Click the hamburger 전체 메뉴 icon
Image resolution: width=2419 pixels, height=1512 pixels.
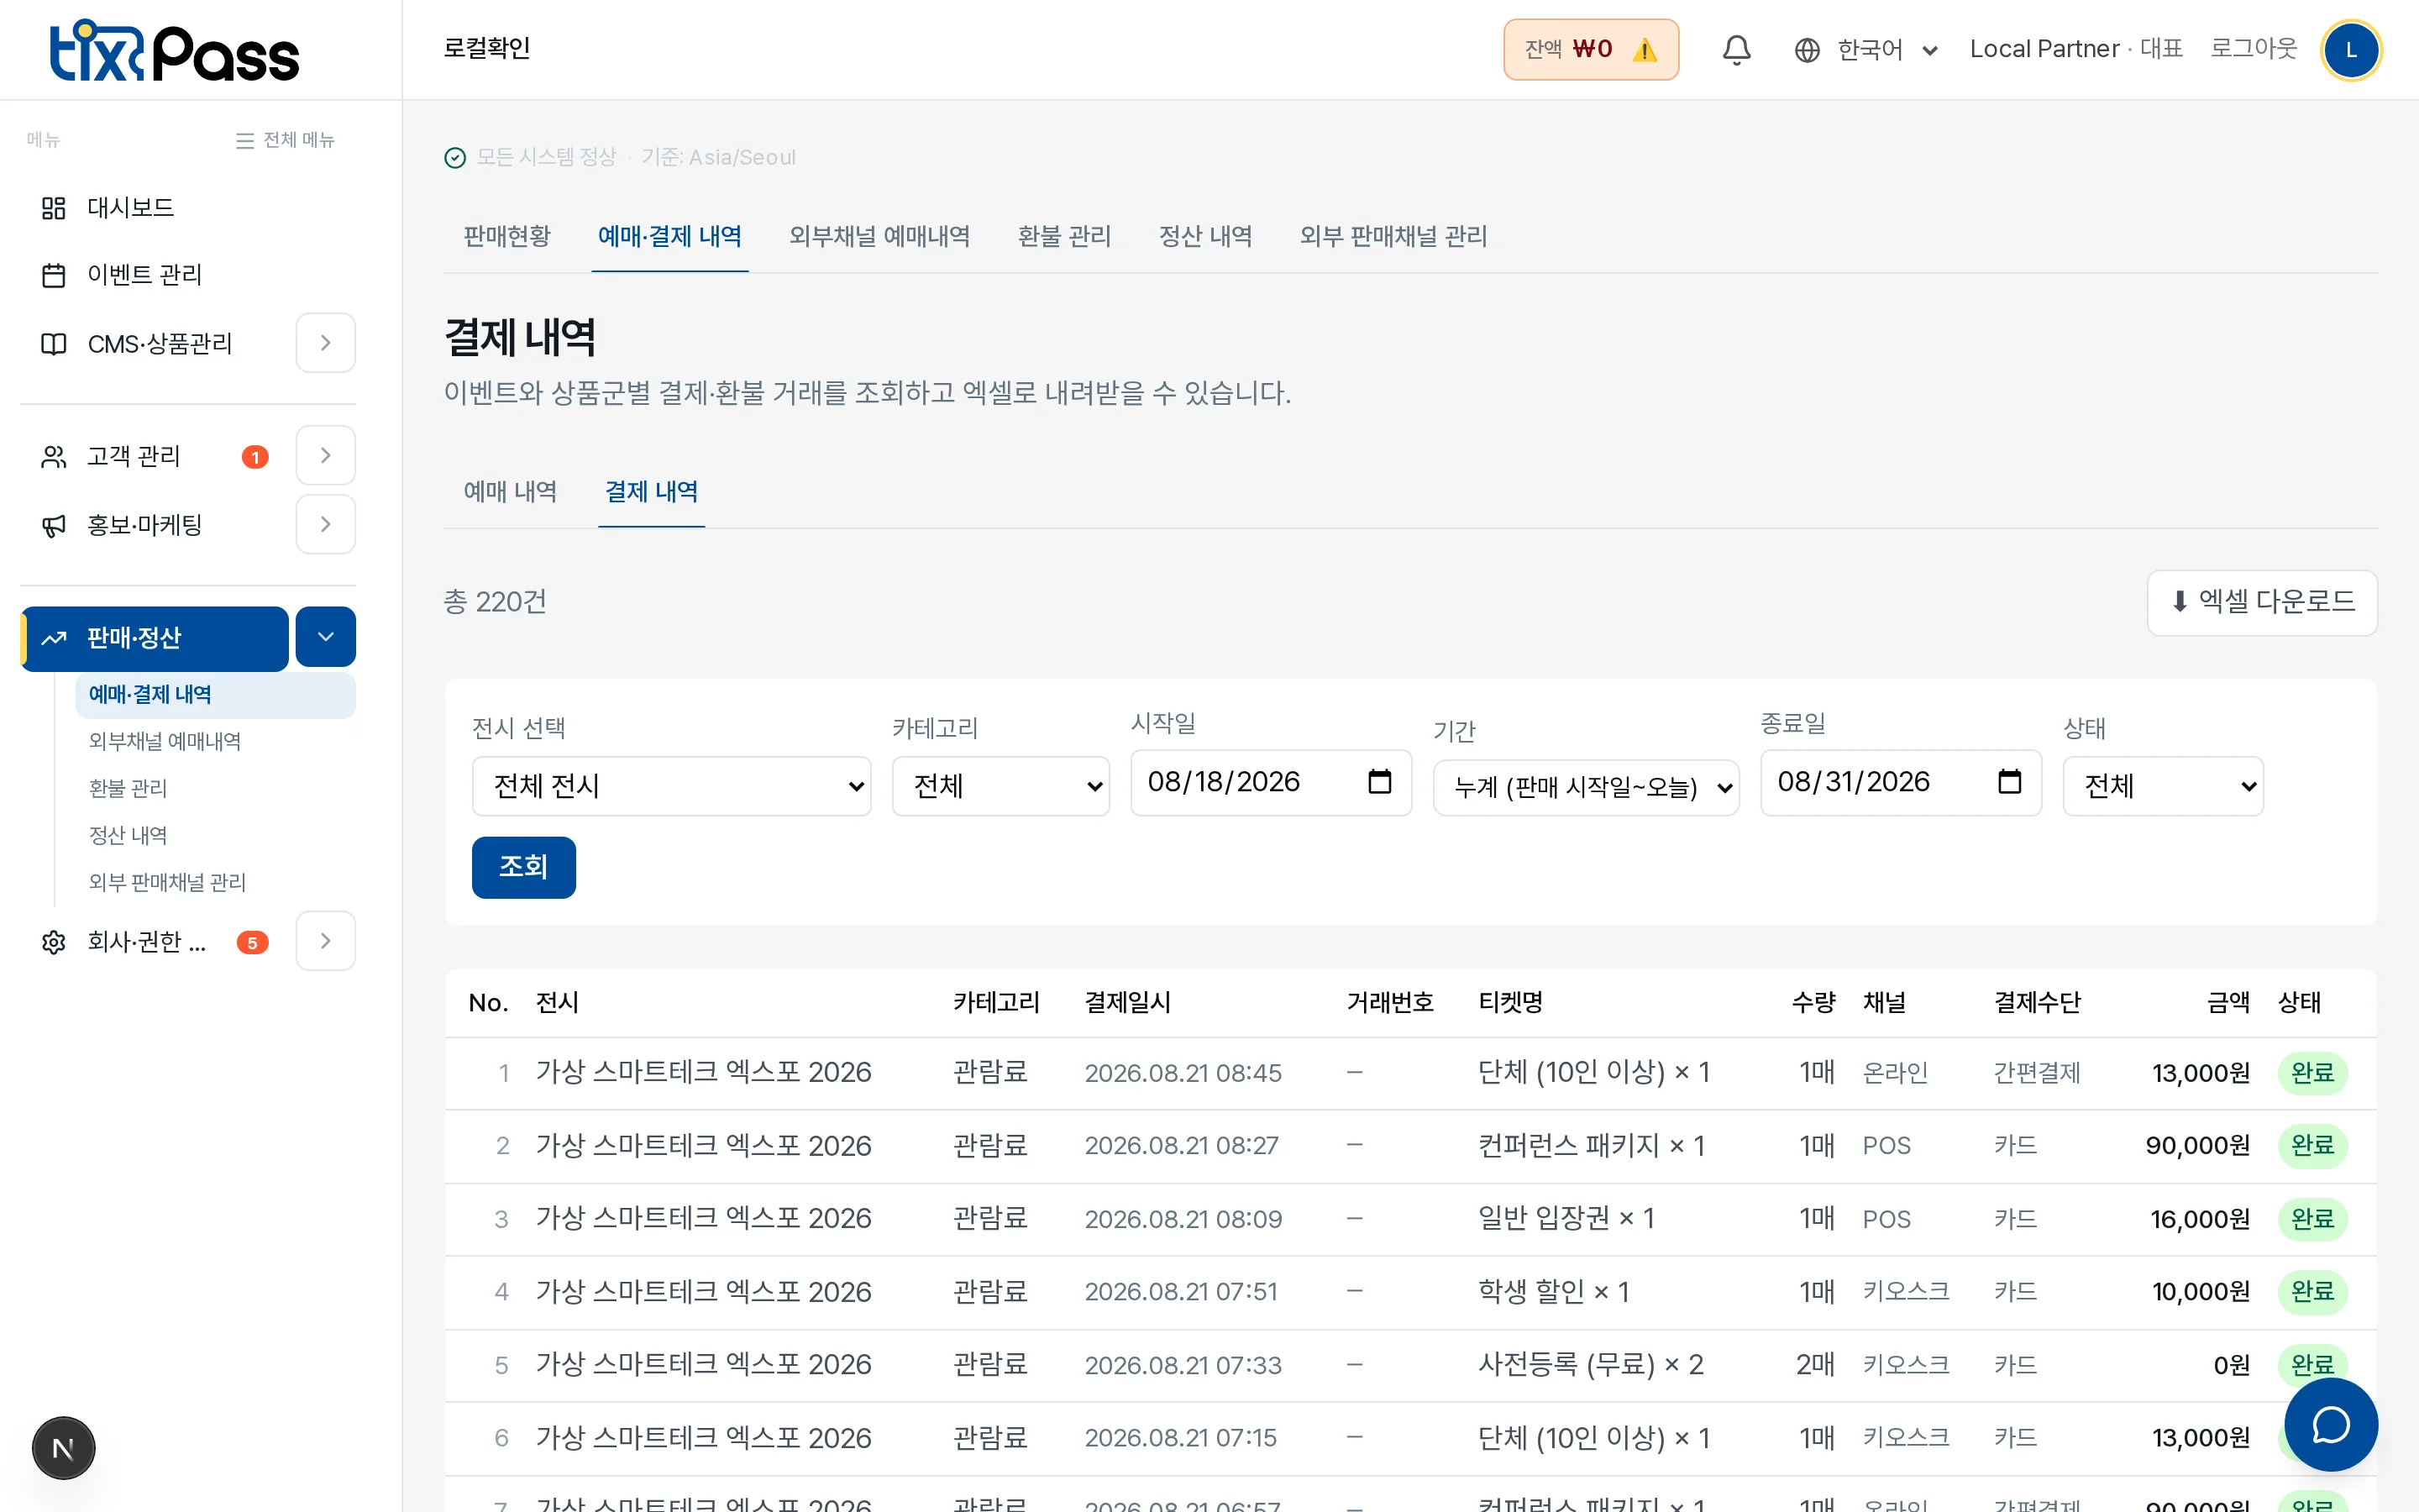click(x=245, y=141)
